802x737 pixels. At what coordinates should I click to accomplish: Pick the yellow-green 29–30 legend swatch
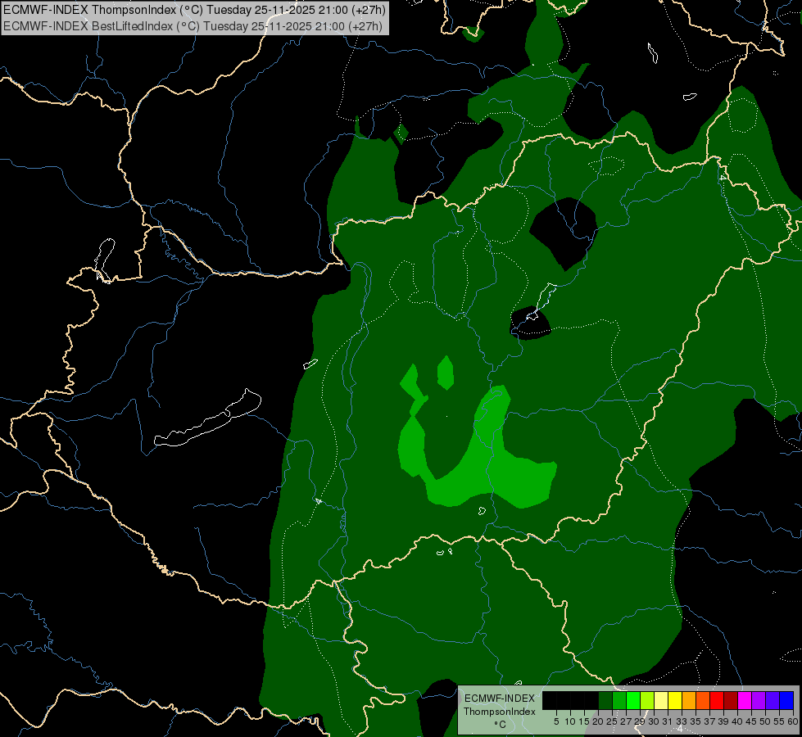(x=647, y=700)
